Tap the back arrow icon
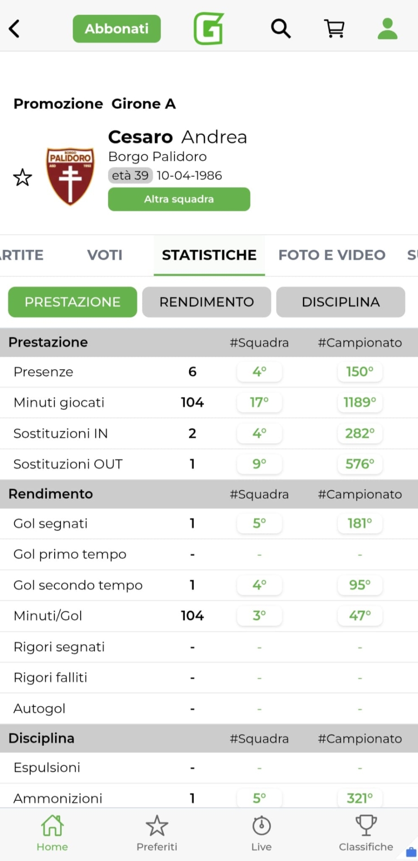Screen dimensions: 418x861 15,29
